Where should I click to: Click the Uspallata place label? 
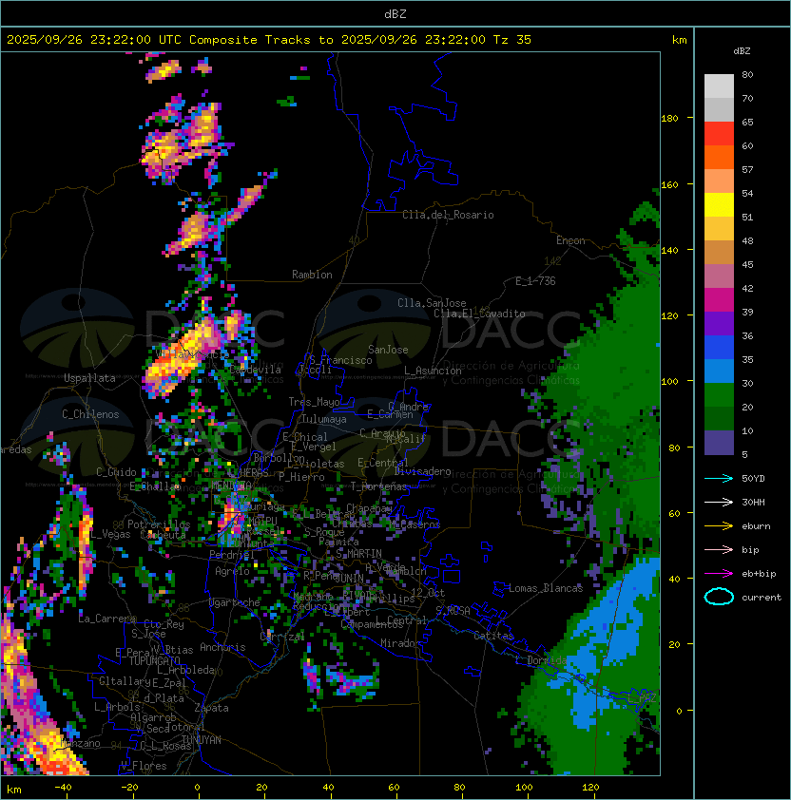[x=89, y=378]
